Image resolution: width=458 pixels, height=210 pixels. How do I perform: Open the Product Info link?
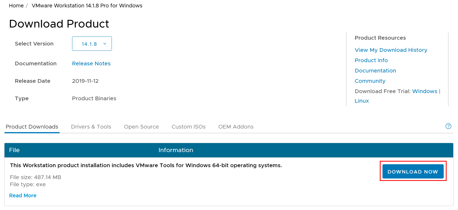pos(371,60)
